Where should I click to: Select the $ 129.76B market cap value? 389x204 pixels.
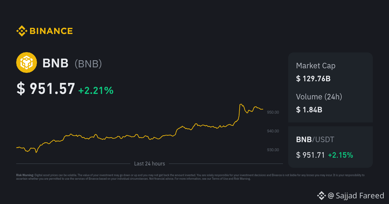tap(313, 78)
